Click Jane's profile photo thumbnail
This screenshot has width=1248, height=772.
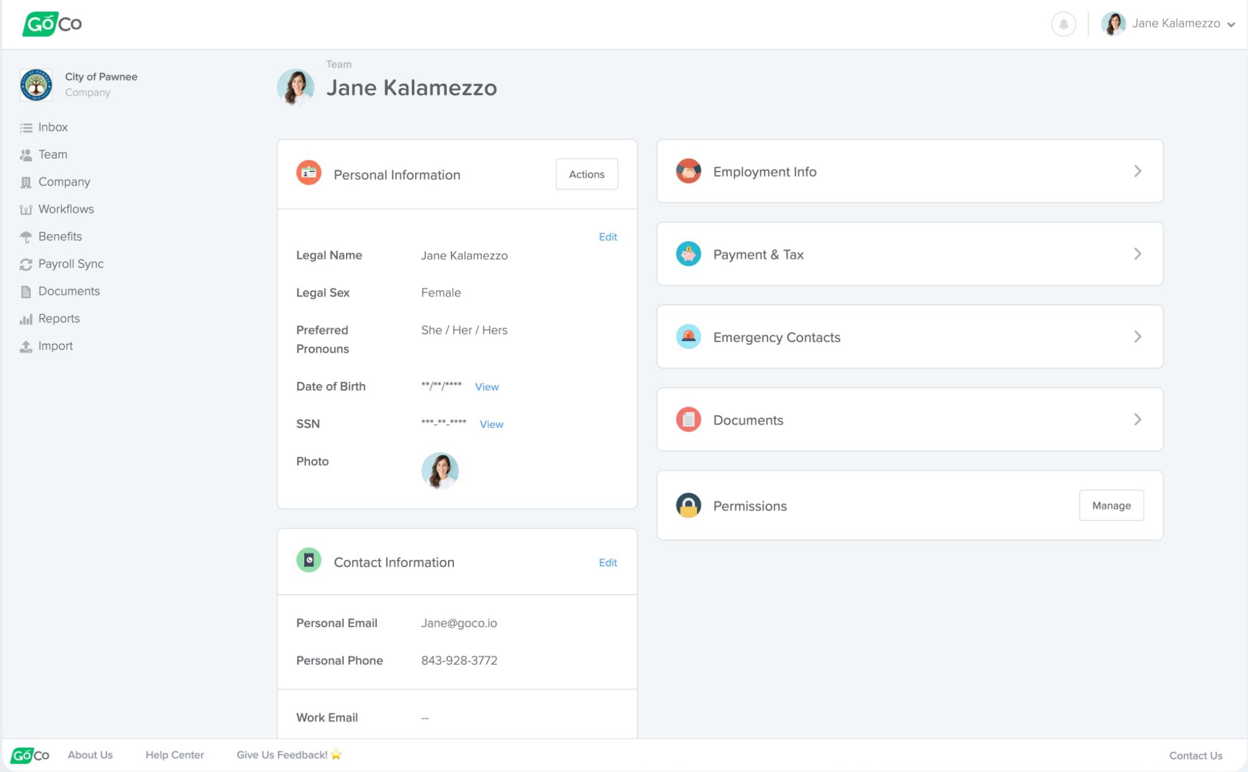[439, 470]
